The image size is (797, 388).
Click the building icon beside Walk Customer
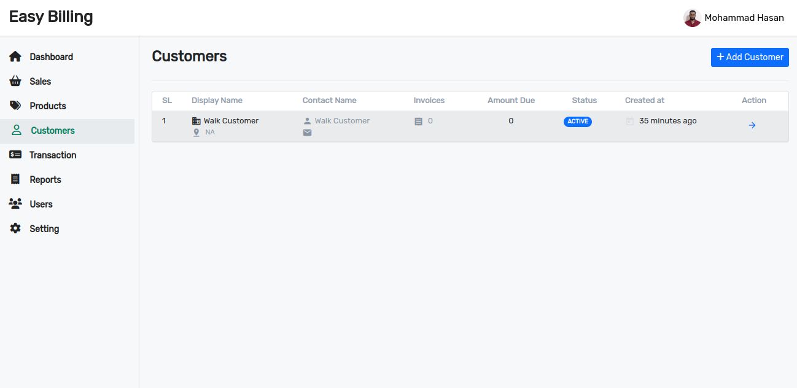(x=196, y=121)
